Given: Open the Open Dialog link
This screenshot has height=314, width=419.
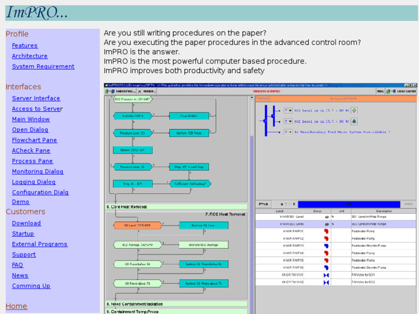Looking at the screenshot, I should coord(30,130).
